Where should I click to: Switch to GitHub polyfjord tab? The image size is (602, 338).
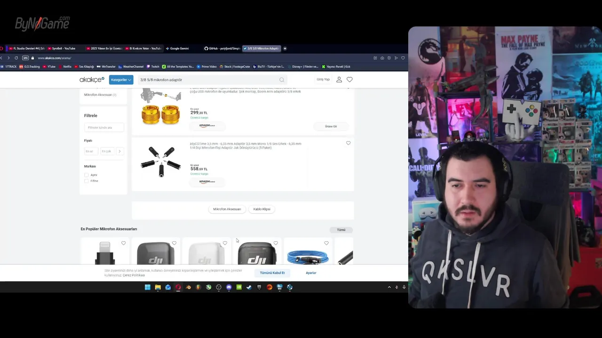point(222,48)
